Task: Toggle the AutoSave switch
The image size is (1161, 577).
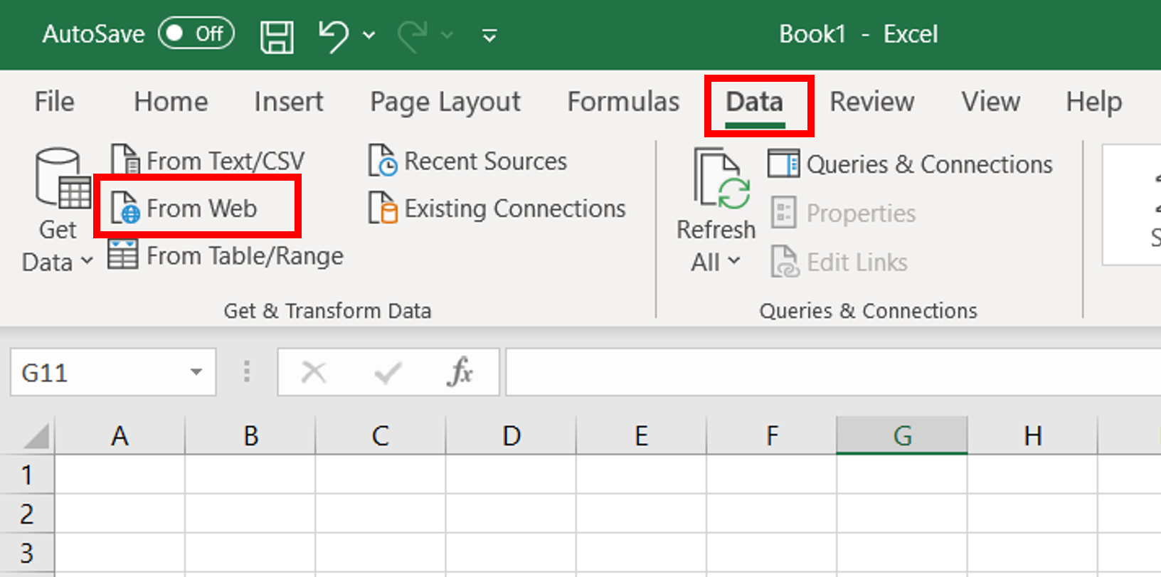Action: pos(196,33)
